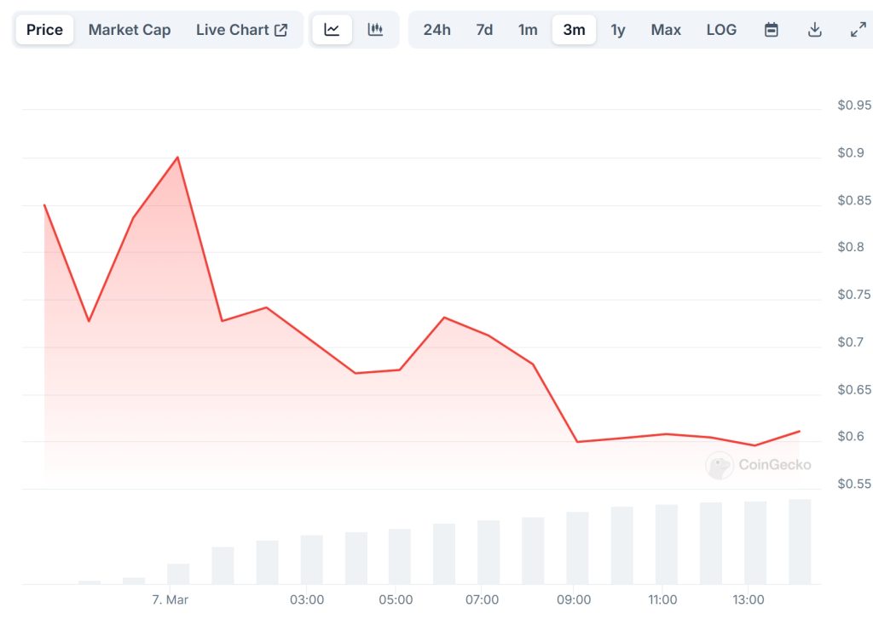
Task: Switch to line chart view
Action: pyautogui.click(x=332, y=30)
